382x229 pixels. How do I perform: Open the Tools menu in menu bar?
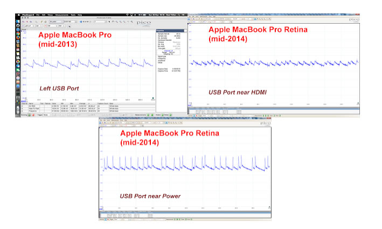74,15
